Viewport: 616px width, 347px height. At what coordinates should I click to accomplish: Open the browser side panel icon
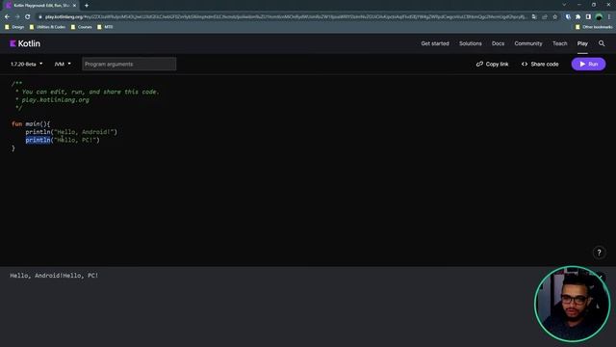point(588,17)
